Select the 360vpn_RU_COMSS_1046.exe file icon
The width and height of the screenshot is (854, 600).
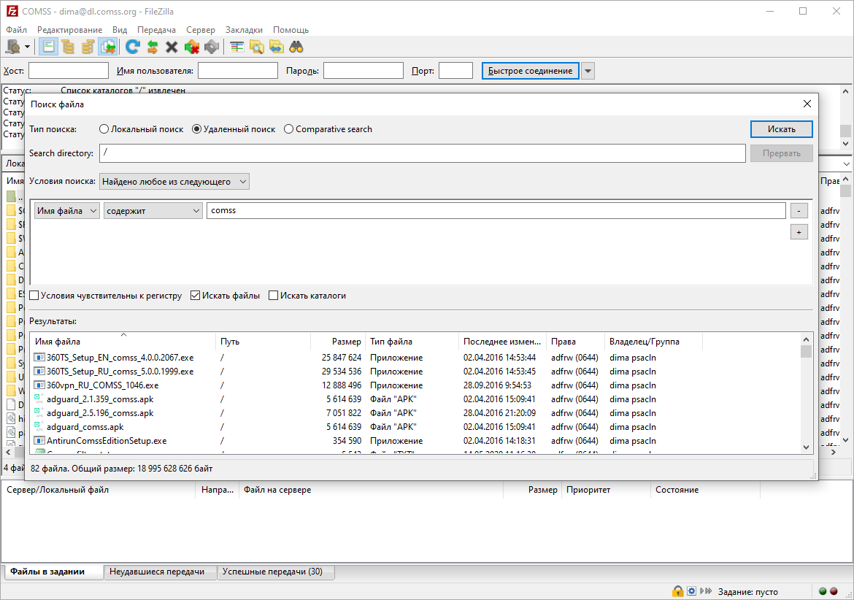pyautogui.click(x=39, y=385)
